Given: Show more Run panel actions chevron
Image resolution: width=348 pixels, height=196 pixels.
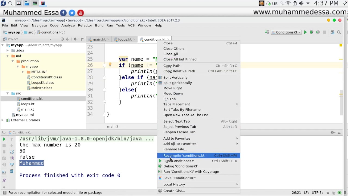Looking at the screenshot, I should [x=4, y=187].
